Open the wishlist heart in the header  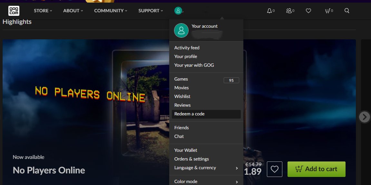(x=308, y=11)
